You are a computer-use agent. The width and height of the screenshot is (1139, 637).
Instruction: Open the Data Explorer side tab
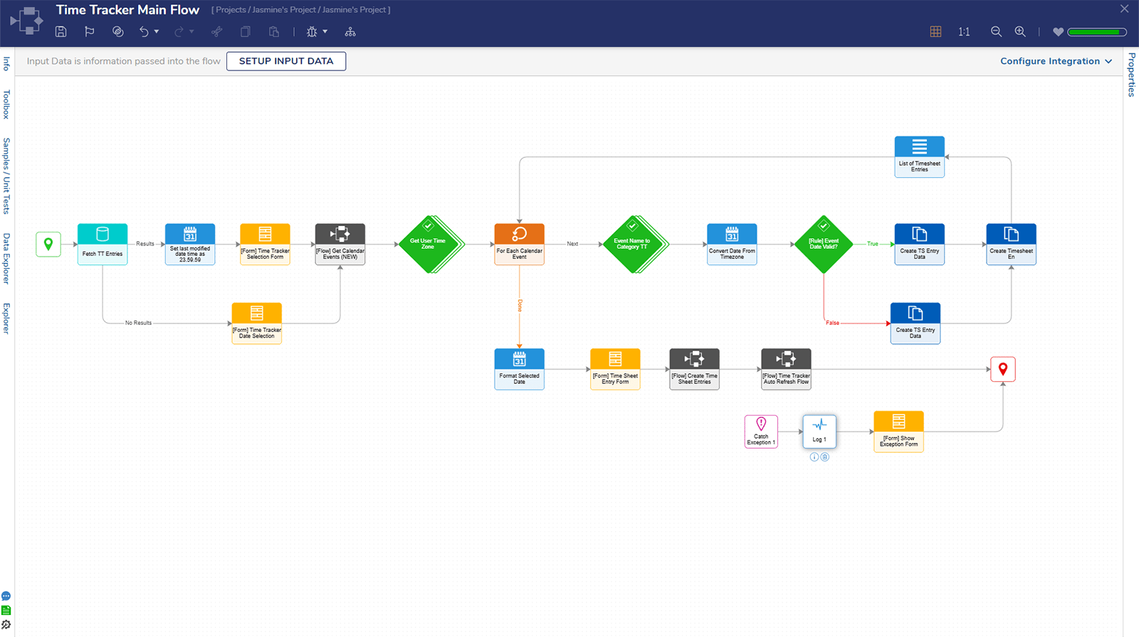(x=6, y=259)
